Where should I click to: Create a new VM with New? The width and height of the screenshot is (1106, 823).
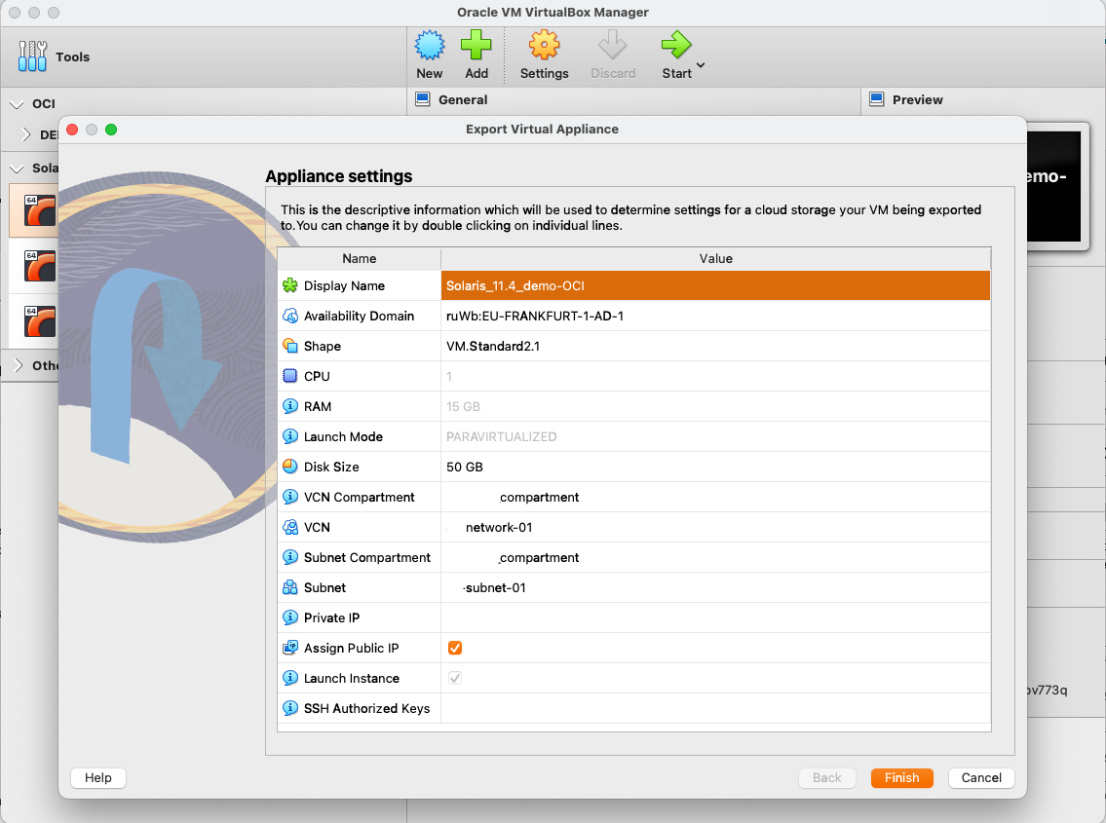tap(429, 55)
